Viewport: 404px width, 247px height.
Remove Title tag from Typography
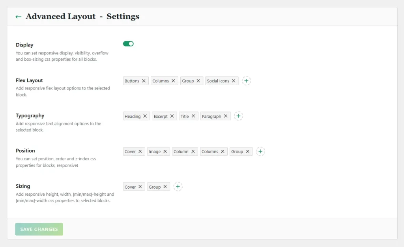coord(193,116)
